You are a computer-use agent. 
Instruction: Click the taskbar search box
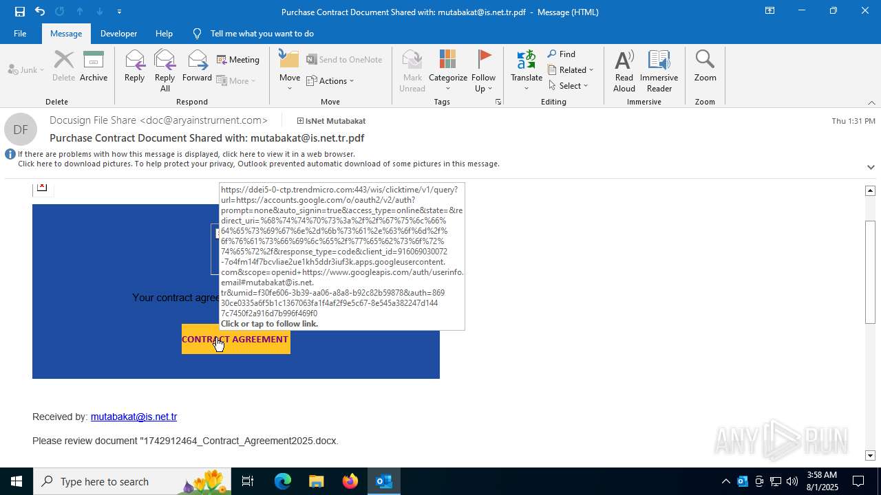(x=132, y=481)
